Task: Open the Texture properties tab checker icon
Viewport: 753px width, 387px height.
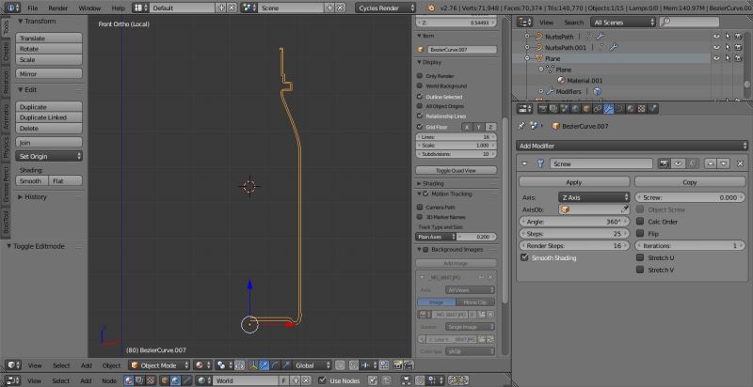Action: [641, 109]
